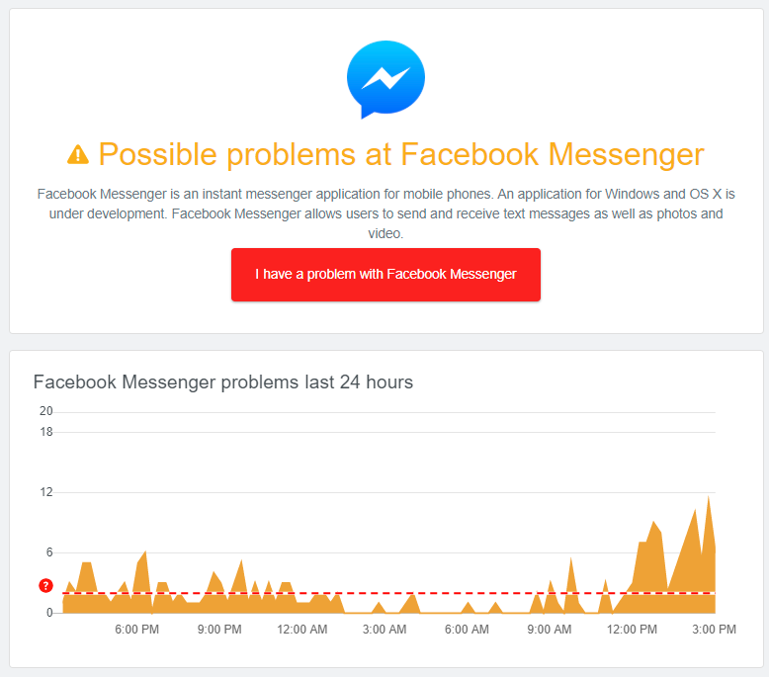Viewport: 769px width, 677px height.
Task: Click the 9:00 AM time axis label
Action: (x=549, y=630)
